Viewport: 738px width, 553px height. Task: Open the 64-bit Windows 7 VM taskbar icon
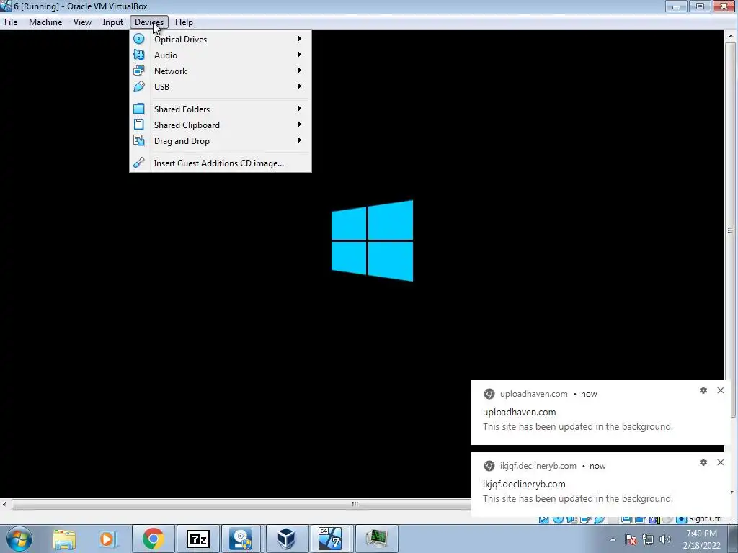click(x=330, y=539)
